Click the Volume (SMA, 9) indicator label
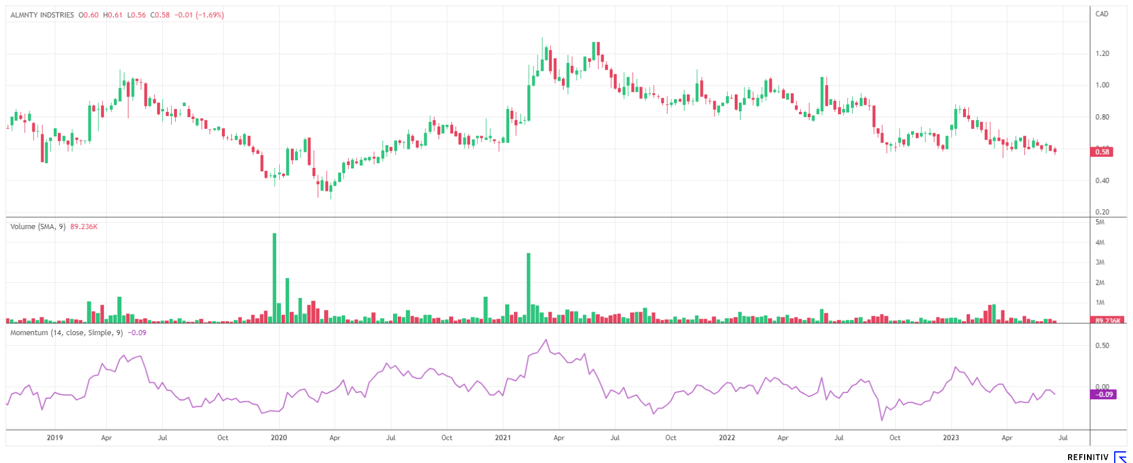 tap(38, 227)
